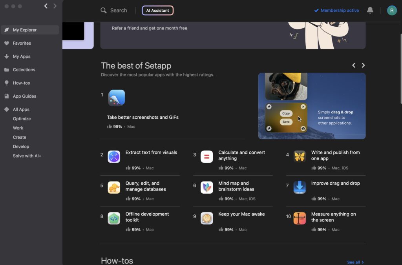
Task: Open My Explorer in the sidebar
Action: 30,30
